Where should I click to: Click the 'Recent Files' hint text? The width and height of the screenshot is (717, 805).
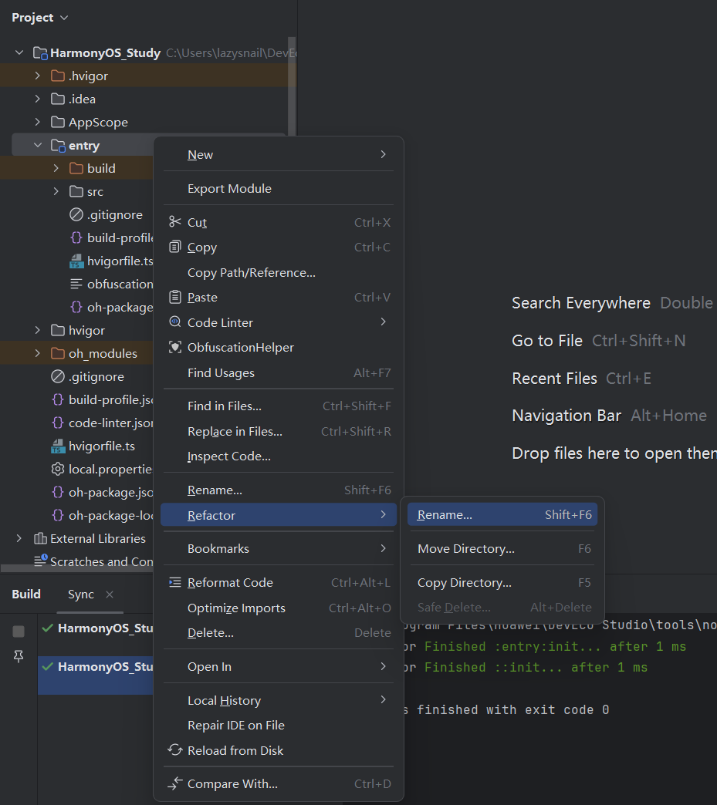coord(554,379)
